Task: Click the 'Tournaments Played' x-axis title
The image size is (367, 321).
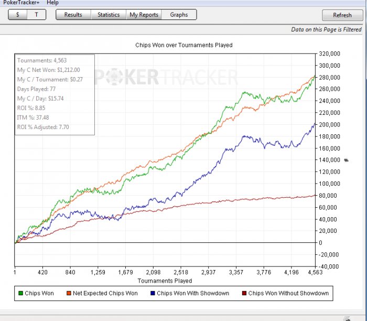Action: click(165, 281)
